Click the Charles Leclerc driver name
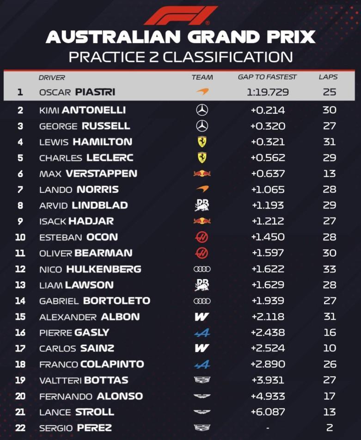361x440 pixels. [86, 158]
